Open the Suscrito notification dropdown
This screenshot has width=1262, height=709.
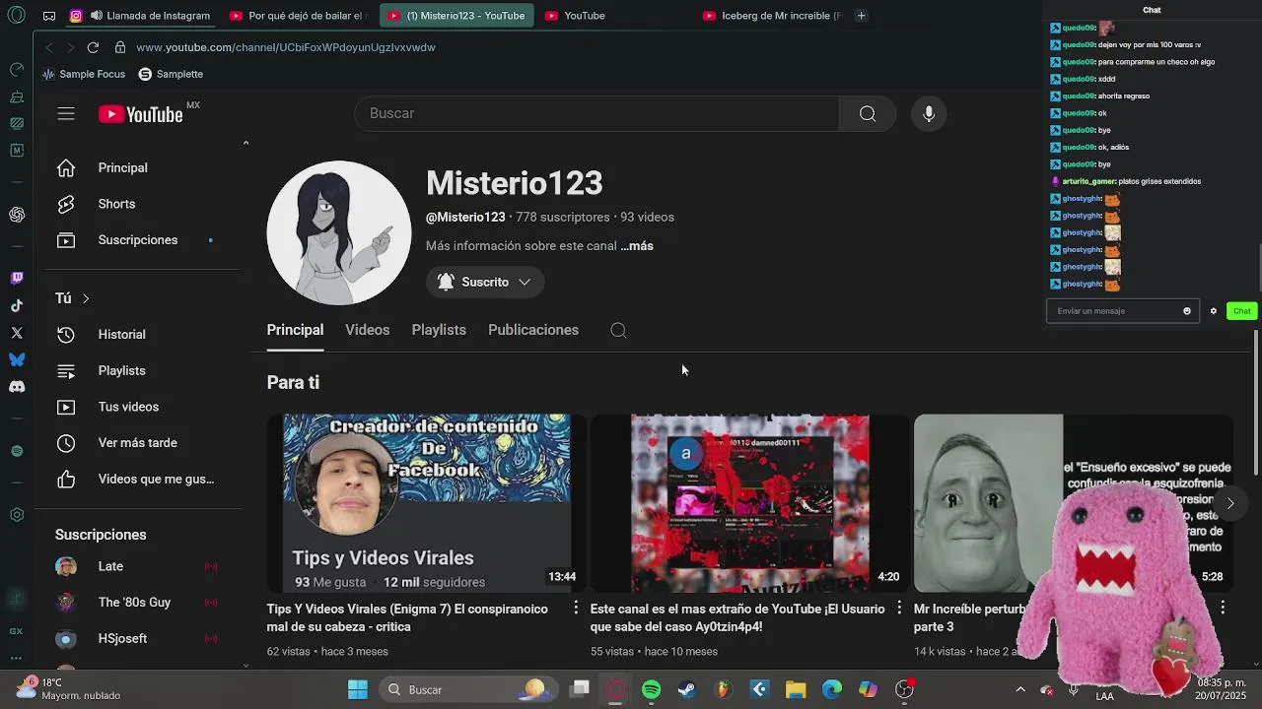click(485, 283)
